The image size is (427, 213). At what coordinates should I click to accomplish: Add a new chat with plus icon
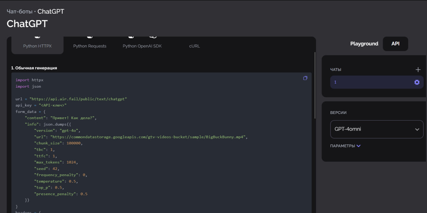point(418,70)
